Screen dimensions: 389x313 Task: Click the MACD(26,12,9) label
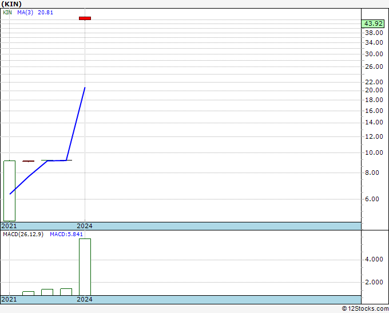pyautogui.click(x=23, y=234)
